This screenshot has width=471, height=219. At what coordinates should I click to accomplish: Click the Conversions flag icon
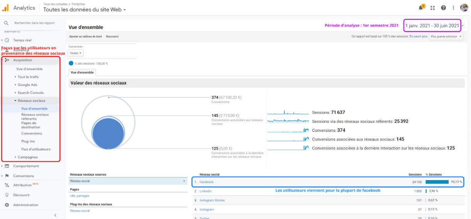[x=7, y=176]
